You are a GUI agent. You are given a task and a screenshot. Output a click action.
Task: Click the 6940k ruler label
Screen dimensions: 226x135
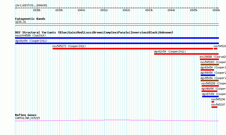pyautogui.click(x=82, y=10)
